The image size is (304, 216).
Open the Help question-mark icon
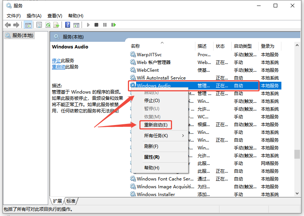click(68, 25)
